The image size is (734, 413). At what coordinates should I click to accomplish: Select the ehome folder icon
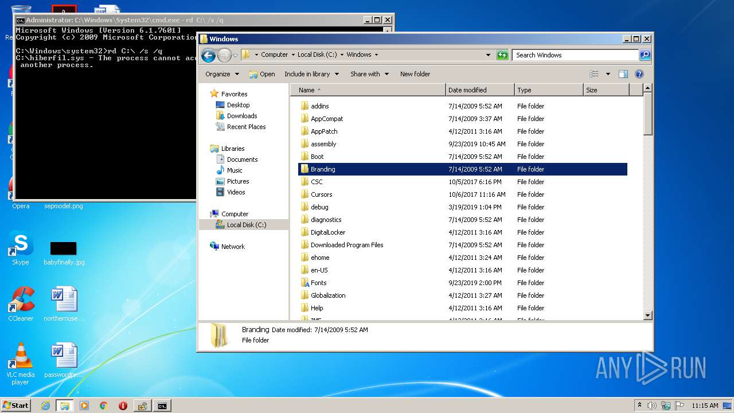point(305,258)
